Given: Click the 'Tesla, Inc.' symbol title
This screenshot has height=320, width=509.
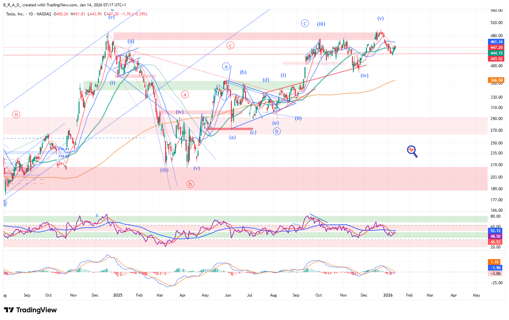Looking at the screenshot, I should point(15,14).
